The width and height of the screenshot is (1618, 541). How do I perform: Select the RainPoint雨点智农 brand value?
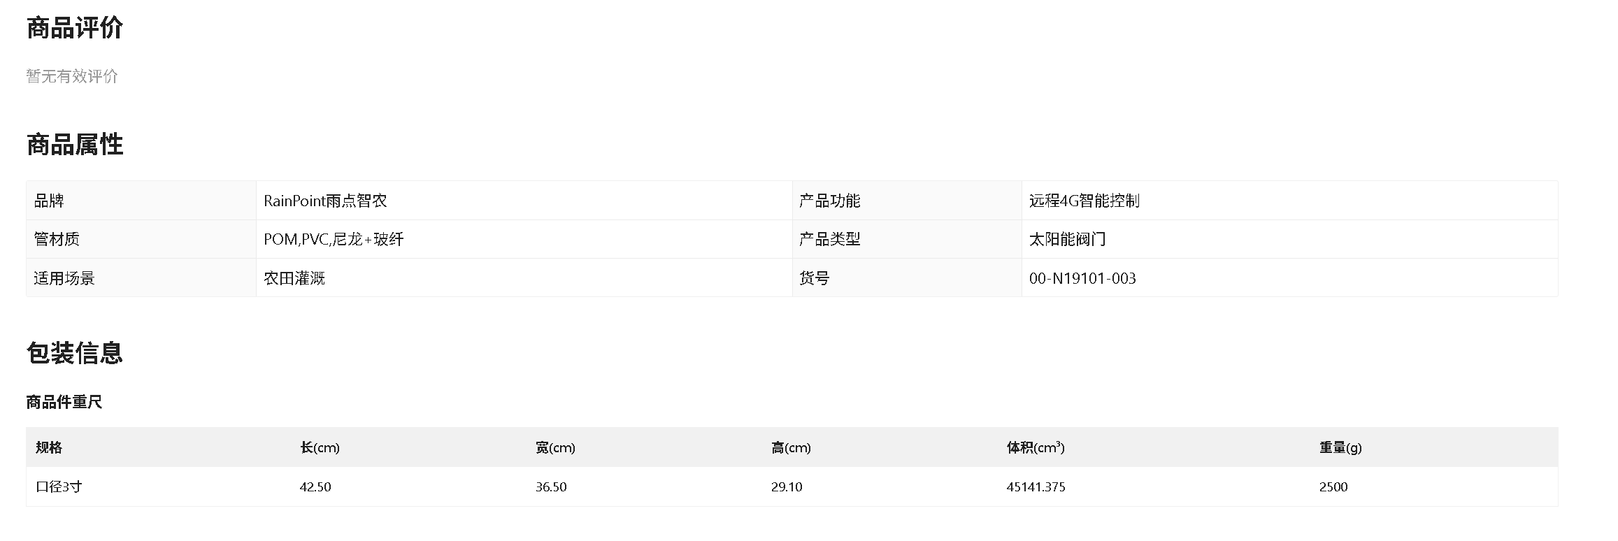(325, 201)
